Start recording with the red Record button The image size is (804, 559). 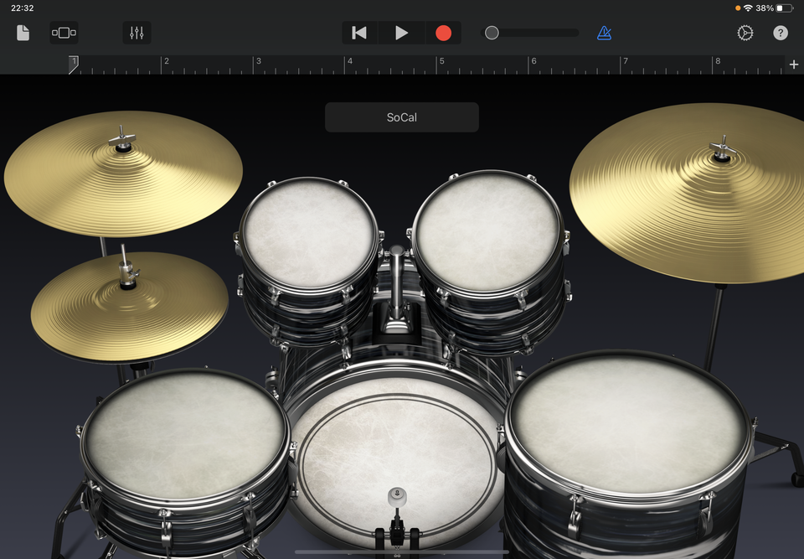[443, 33]
